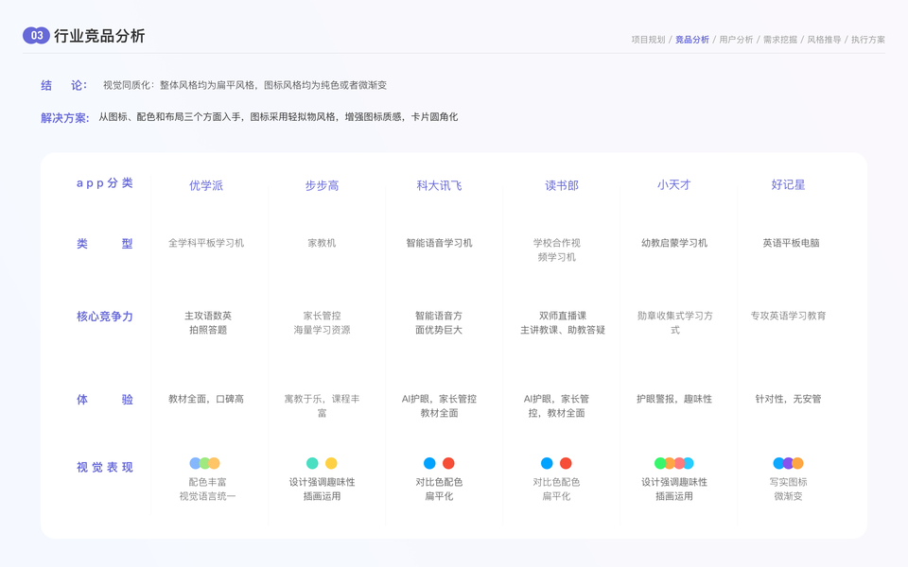The image size is (908, 567).
Task: Select the 类型 row header
Action: (x=105, y=244)
